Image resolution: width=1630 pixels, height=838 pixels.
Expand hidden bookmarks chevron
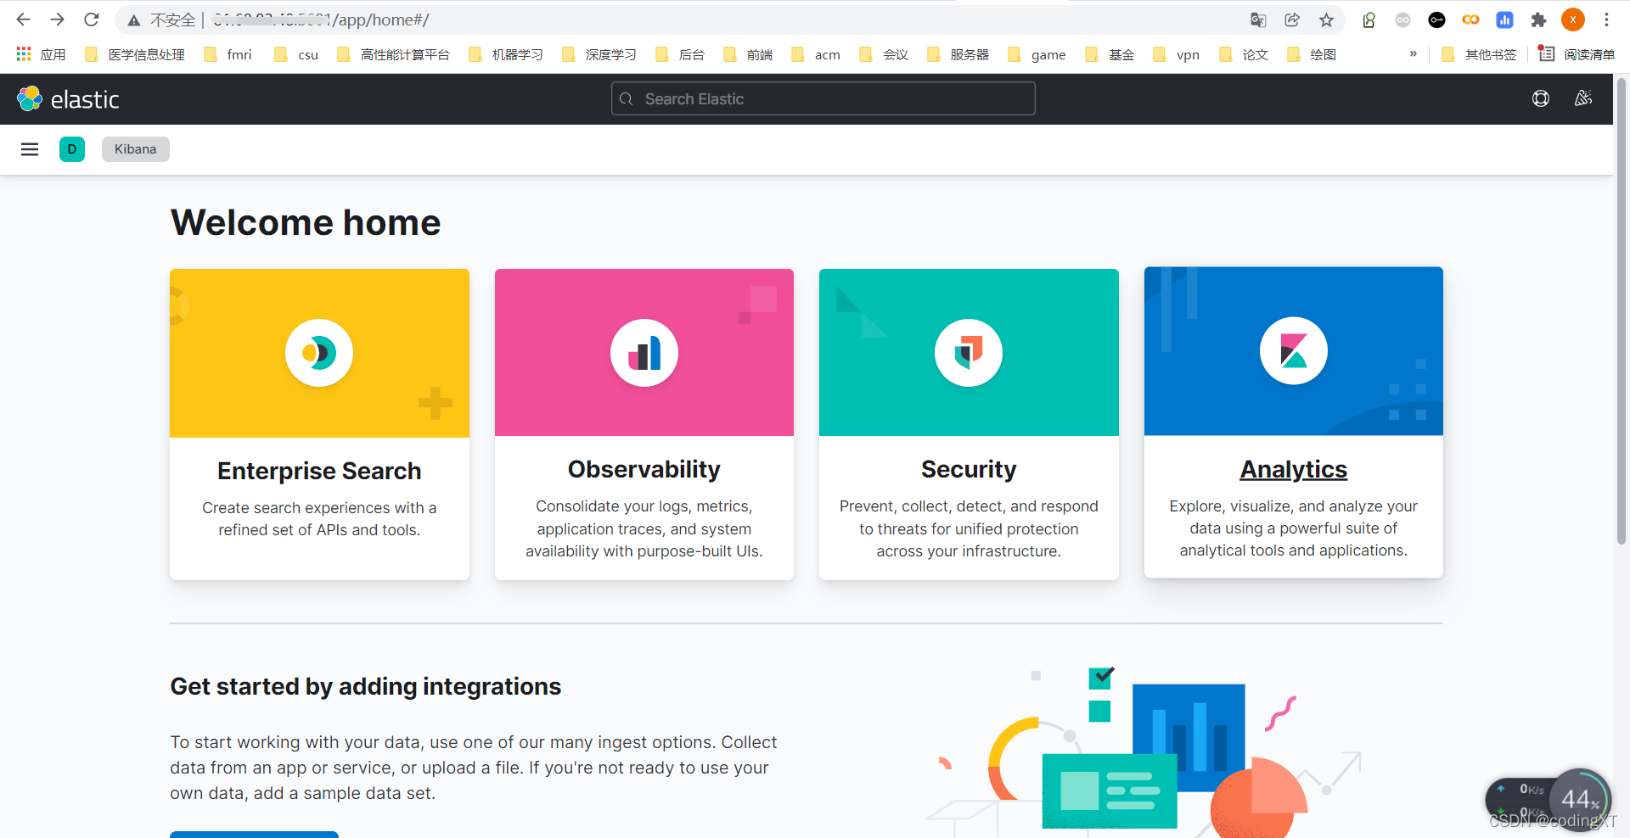pyautogui.click(x=1414, y=53)
